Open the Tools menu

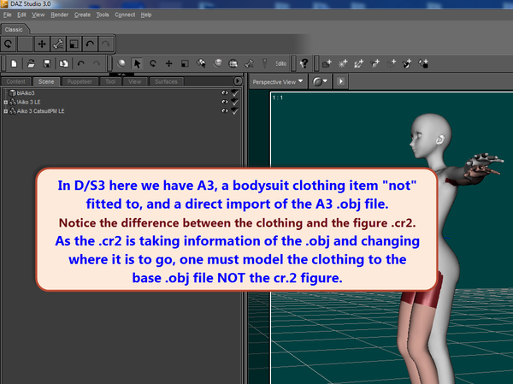pyautogui.click(x=103, y=15)
